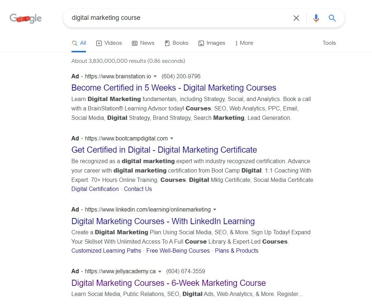
Task: Click the Books tab book icon
Action: click(x=167, y=43)
